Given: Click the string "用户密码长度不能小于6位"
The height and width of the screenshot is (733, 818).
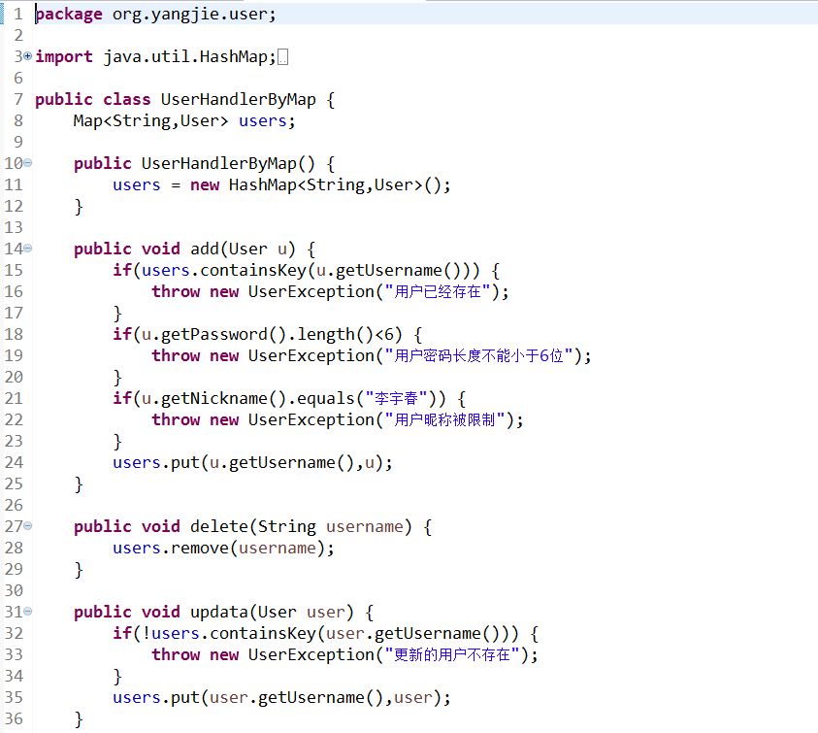Looking at the screenshot, I should pyautogui.click(x=479, y=356).
